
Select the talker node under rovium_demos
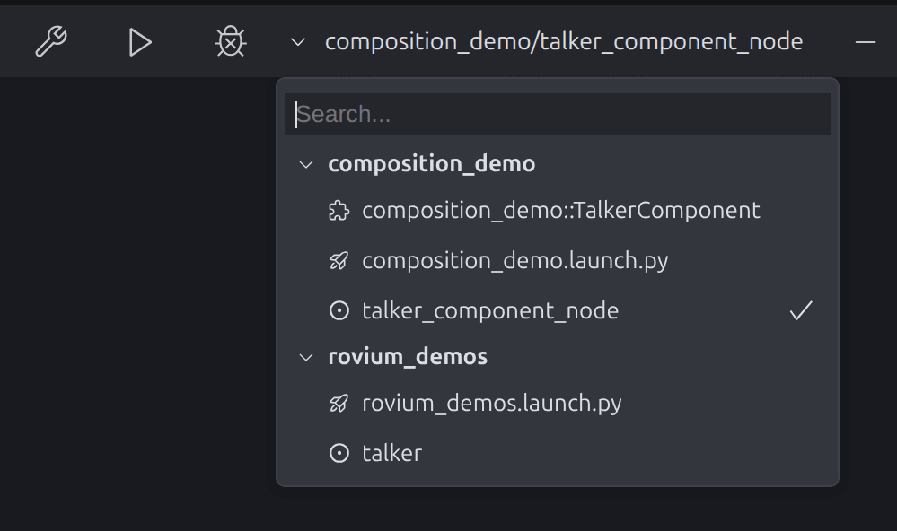click(391, 453)
